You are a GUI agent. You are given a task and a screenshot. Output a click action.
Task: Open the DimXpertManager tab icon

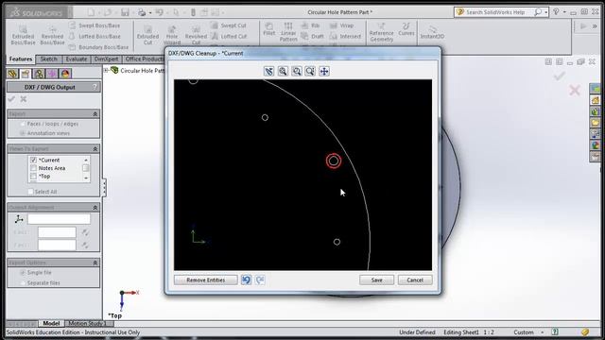click(52, 74)
